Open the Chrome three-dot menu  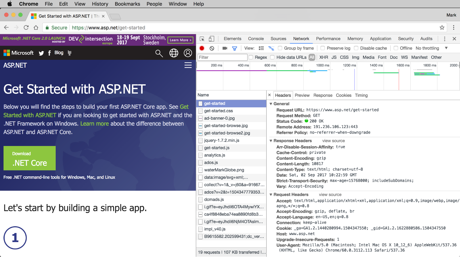pyautogui.click(x=454, y=28)
